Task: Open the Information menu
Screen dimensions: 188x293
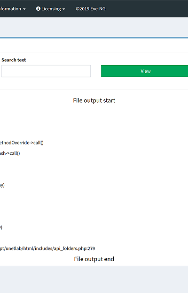Action: click(x=13, y=9)
